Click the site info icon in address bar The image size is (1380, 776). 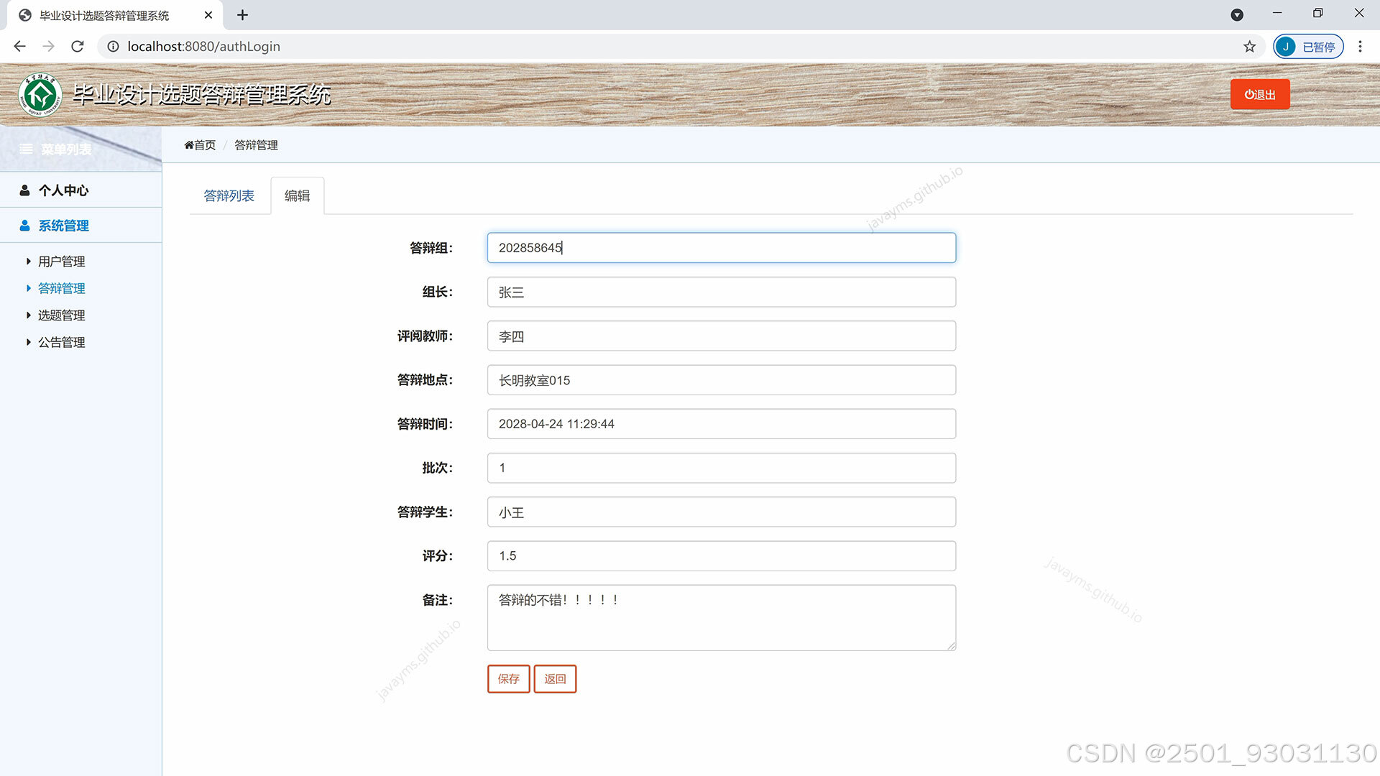click(113, 47)
